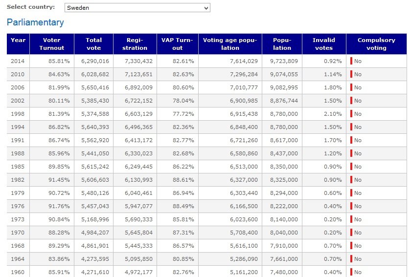Select the 1994 year cell

pos(18,127)
